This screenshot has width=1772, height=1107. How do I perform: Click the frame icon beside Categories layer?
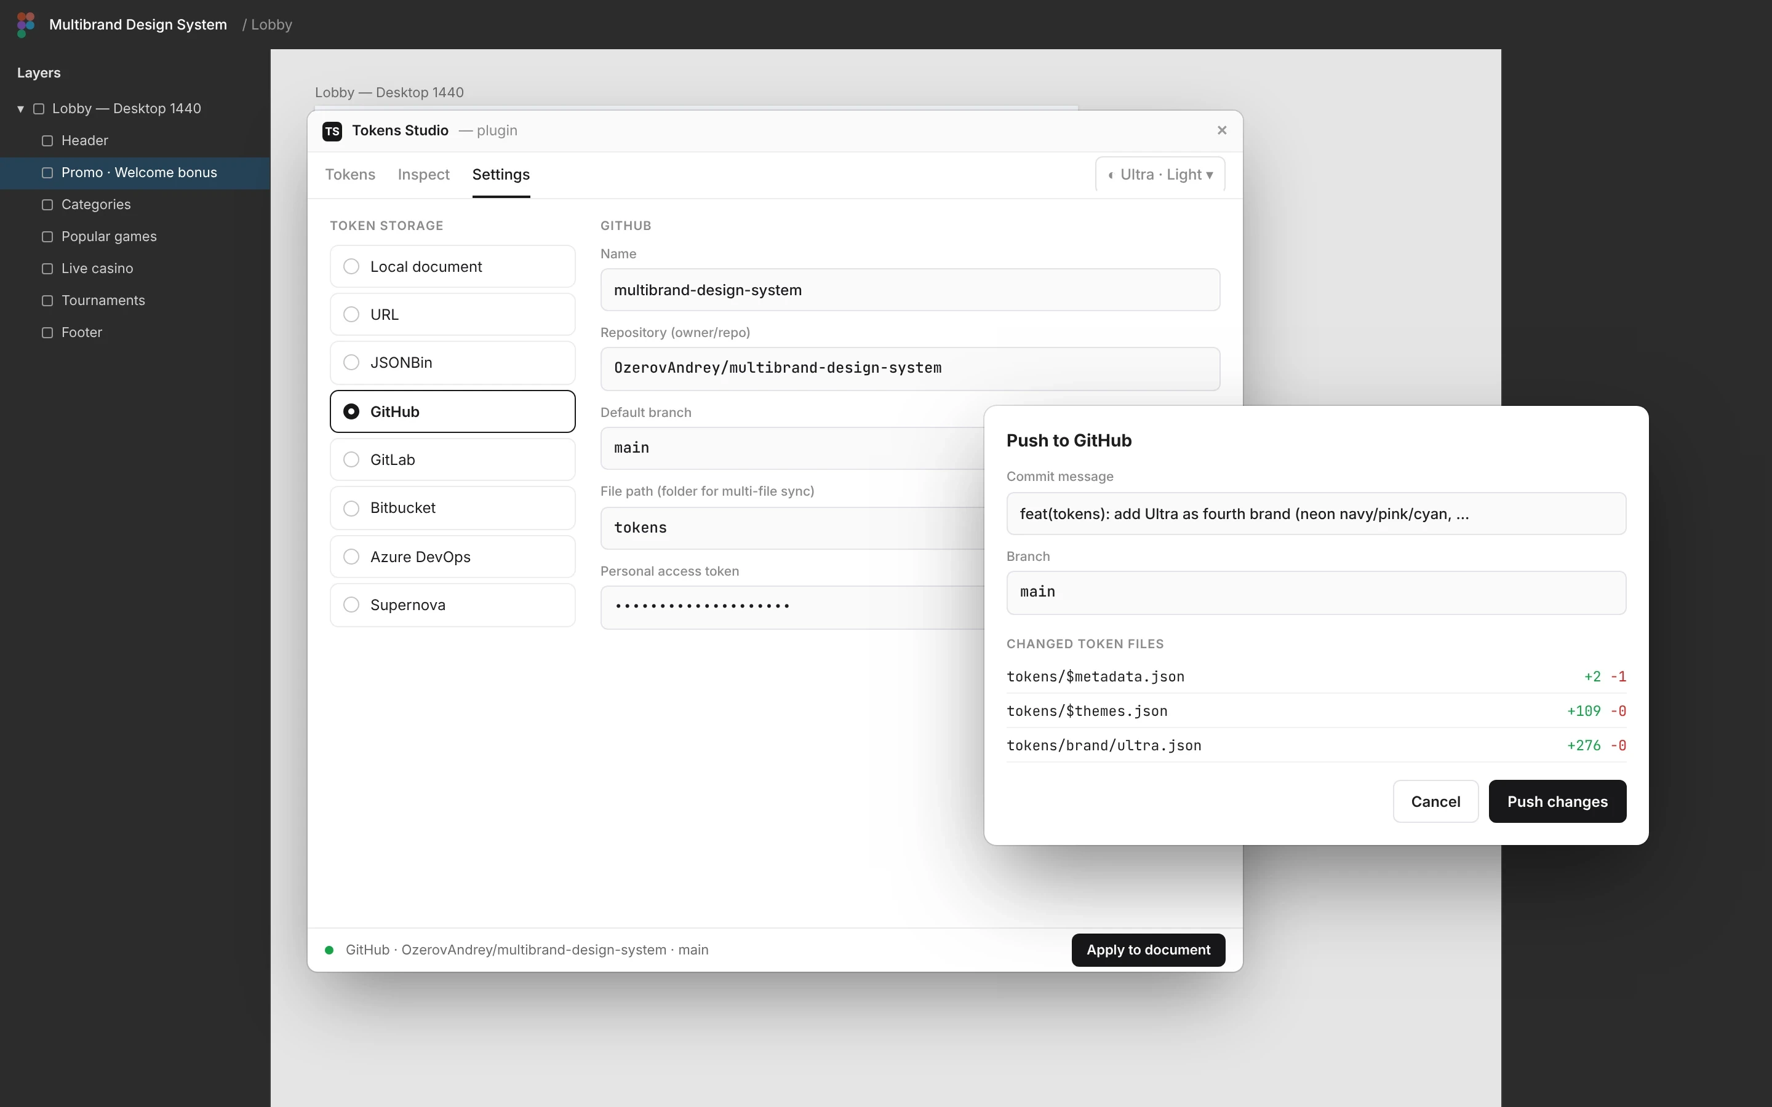[x=47, y=205]
